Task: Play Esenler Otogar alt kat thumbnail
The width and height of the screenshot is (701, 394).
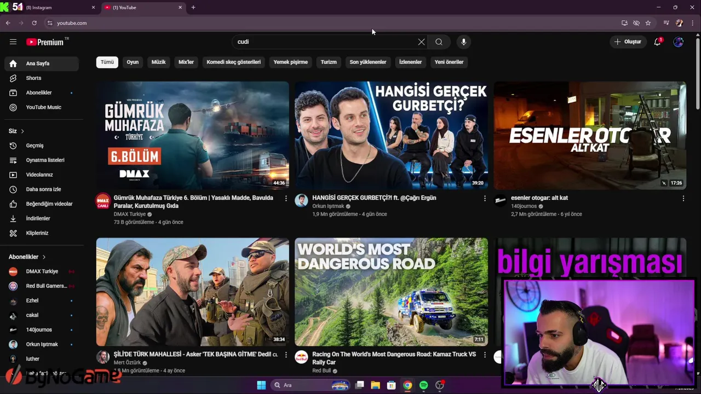Action: (590, 135)
